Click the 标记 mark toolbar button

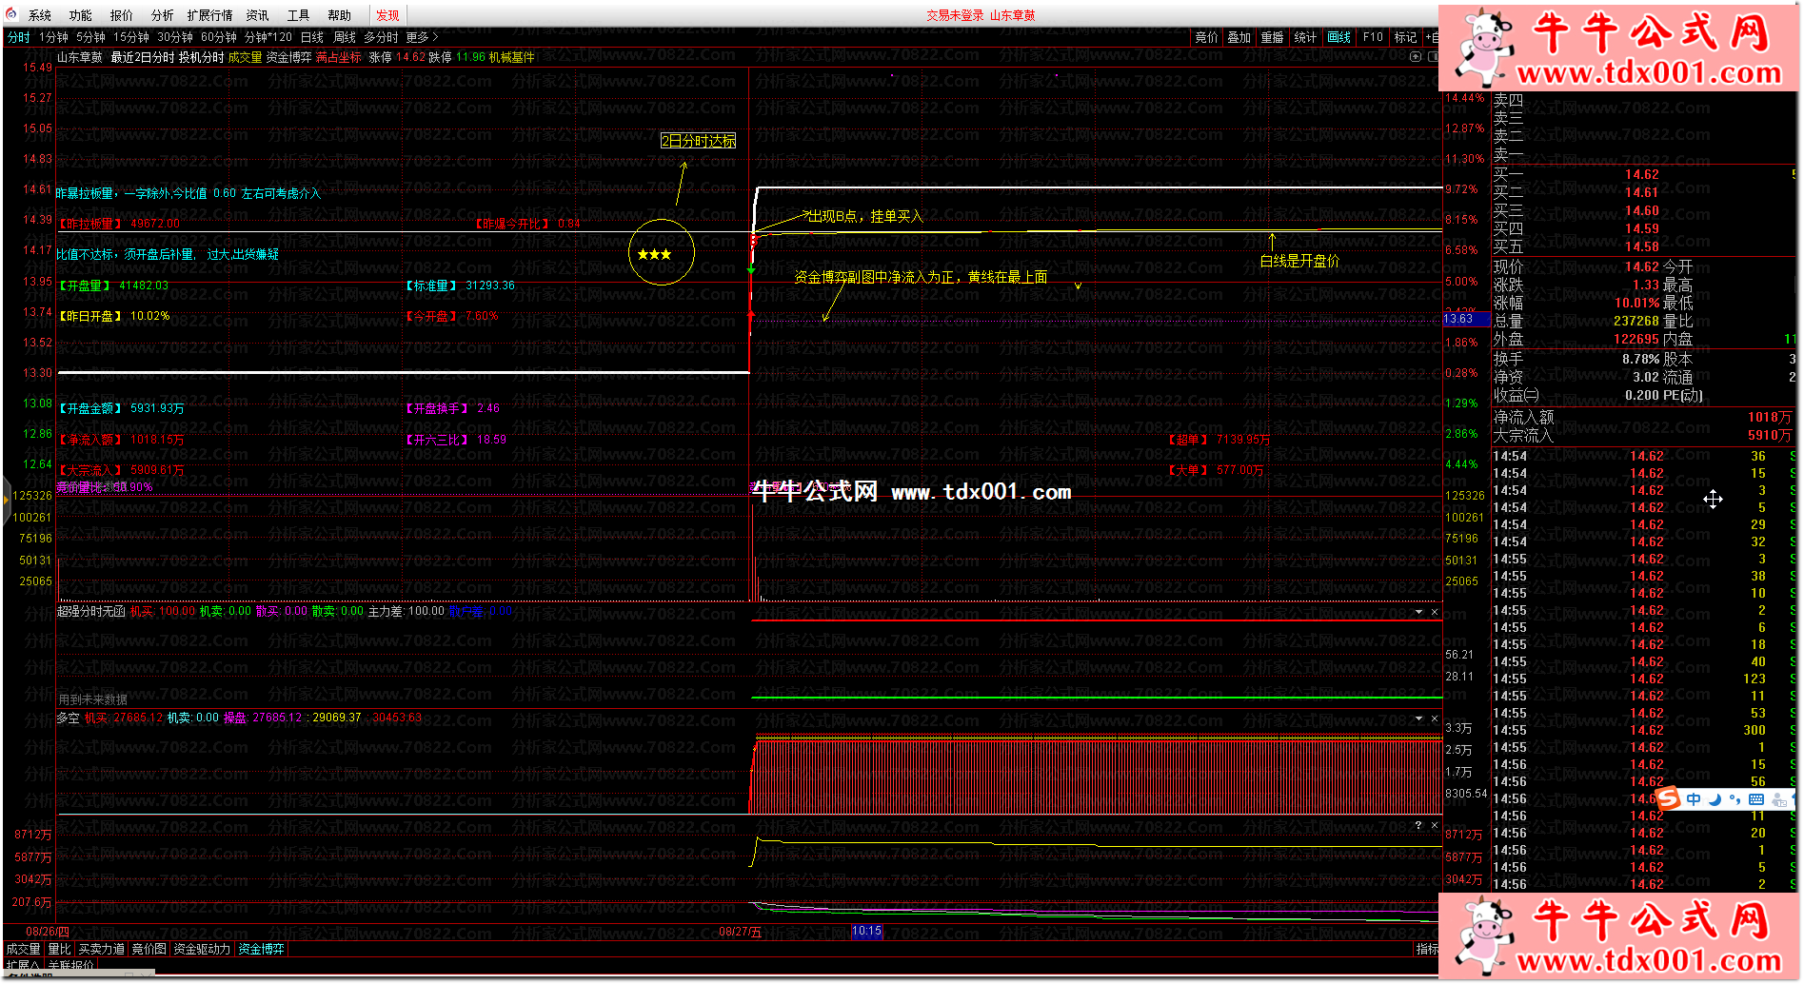coord(1405,37)
